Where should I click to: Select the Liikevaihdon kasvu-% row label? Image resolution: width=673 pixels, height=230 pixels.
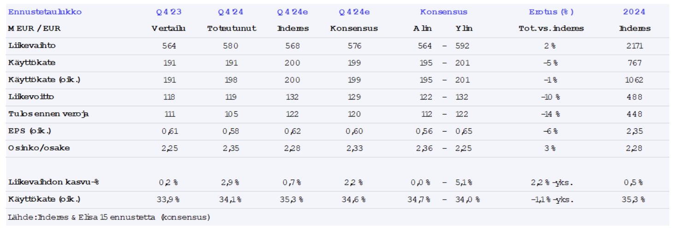coord(53,182)
